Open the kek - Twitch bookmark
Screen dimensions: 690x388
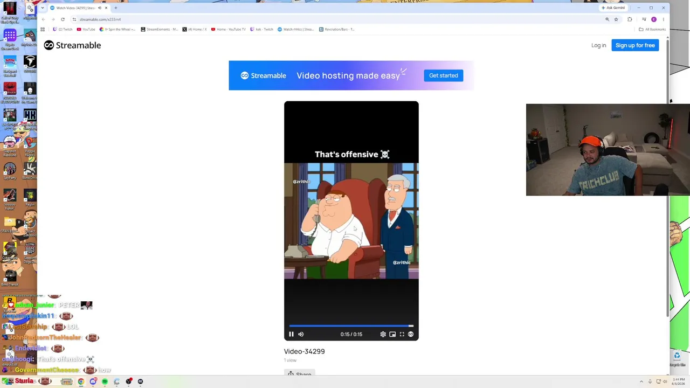pos(262,29)
